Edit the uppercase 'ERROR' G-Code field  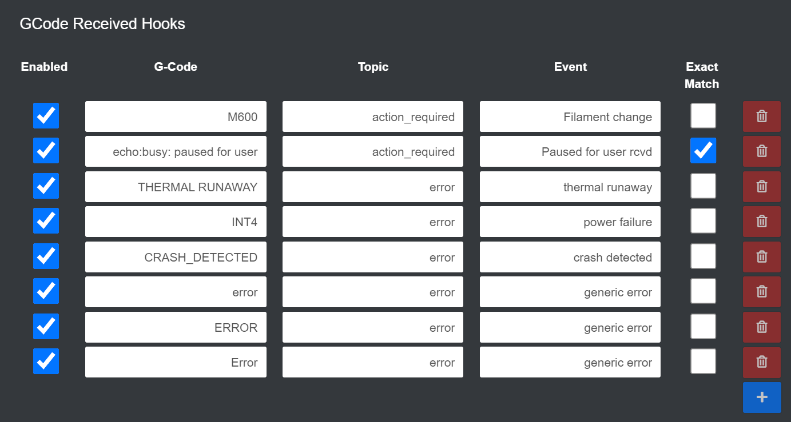176,327
